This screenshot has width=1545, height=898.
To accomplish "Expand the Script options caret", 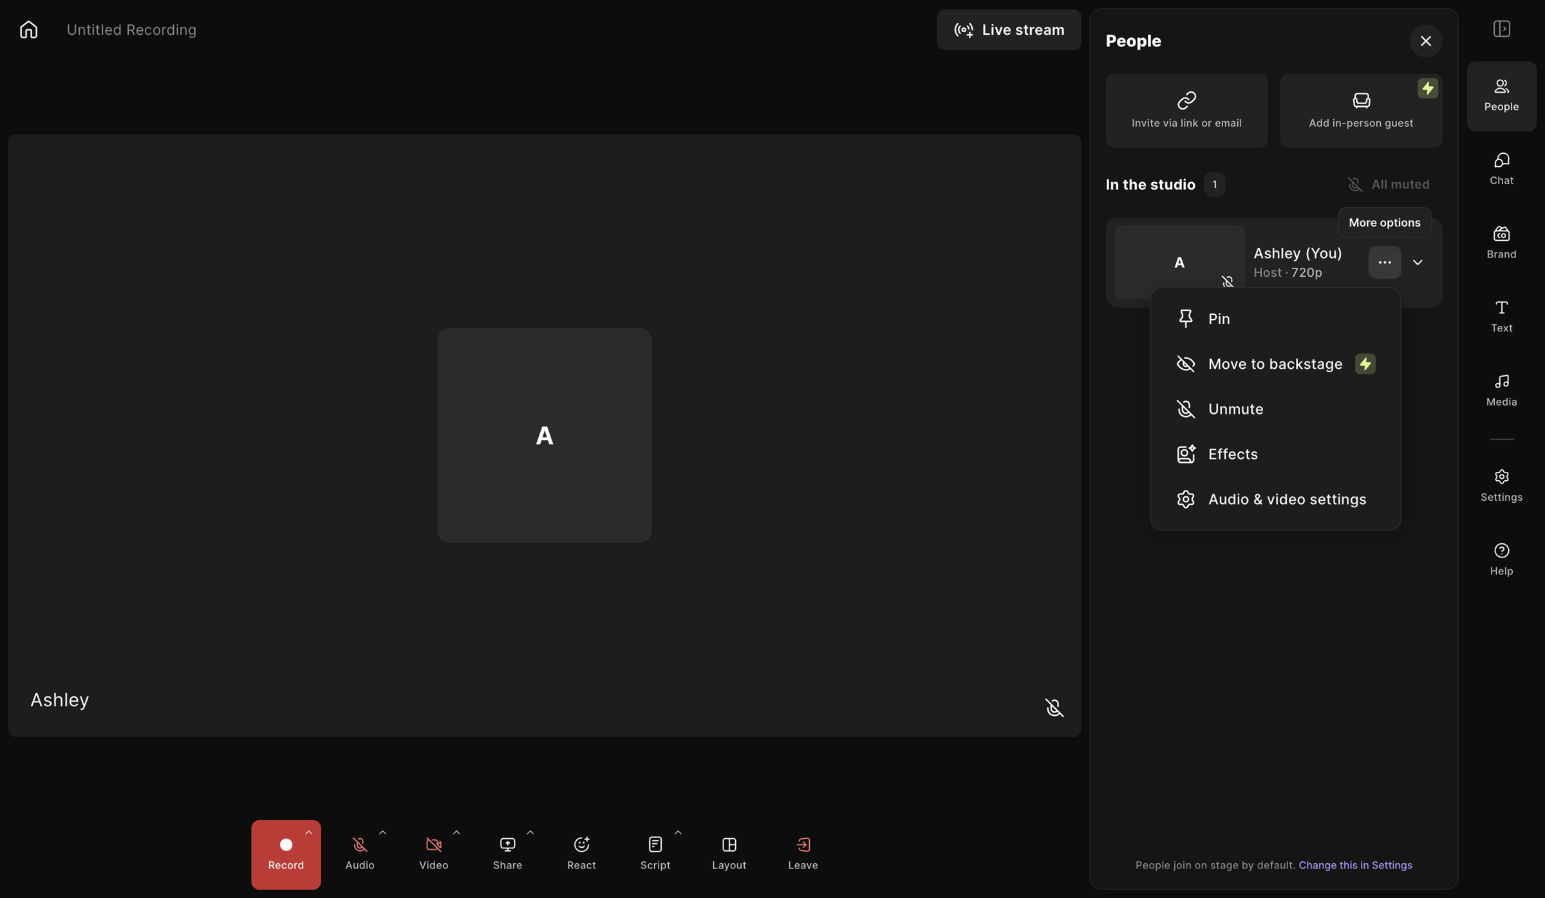I will [678, 833].
